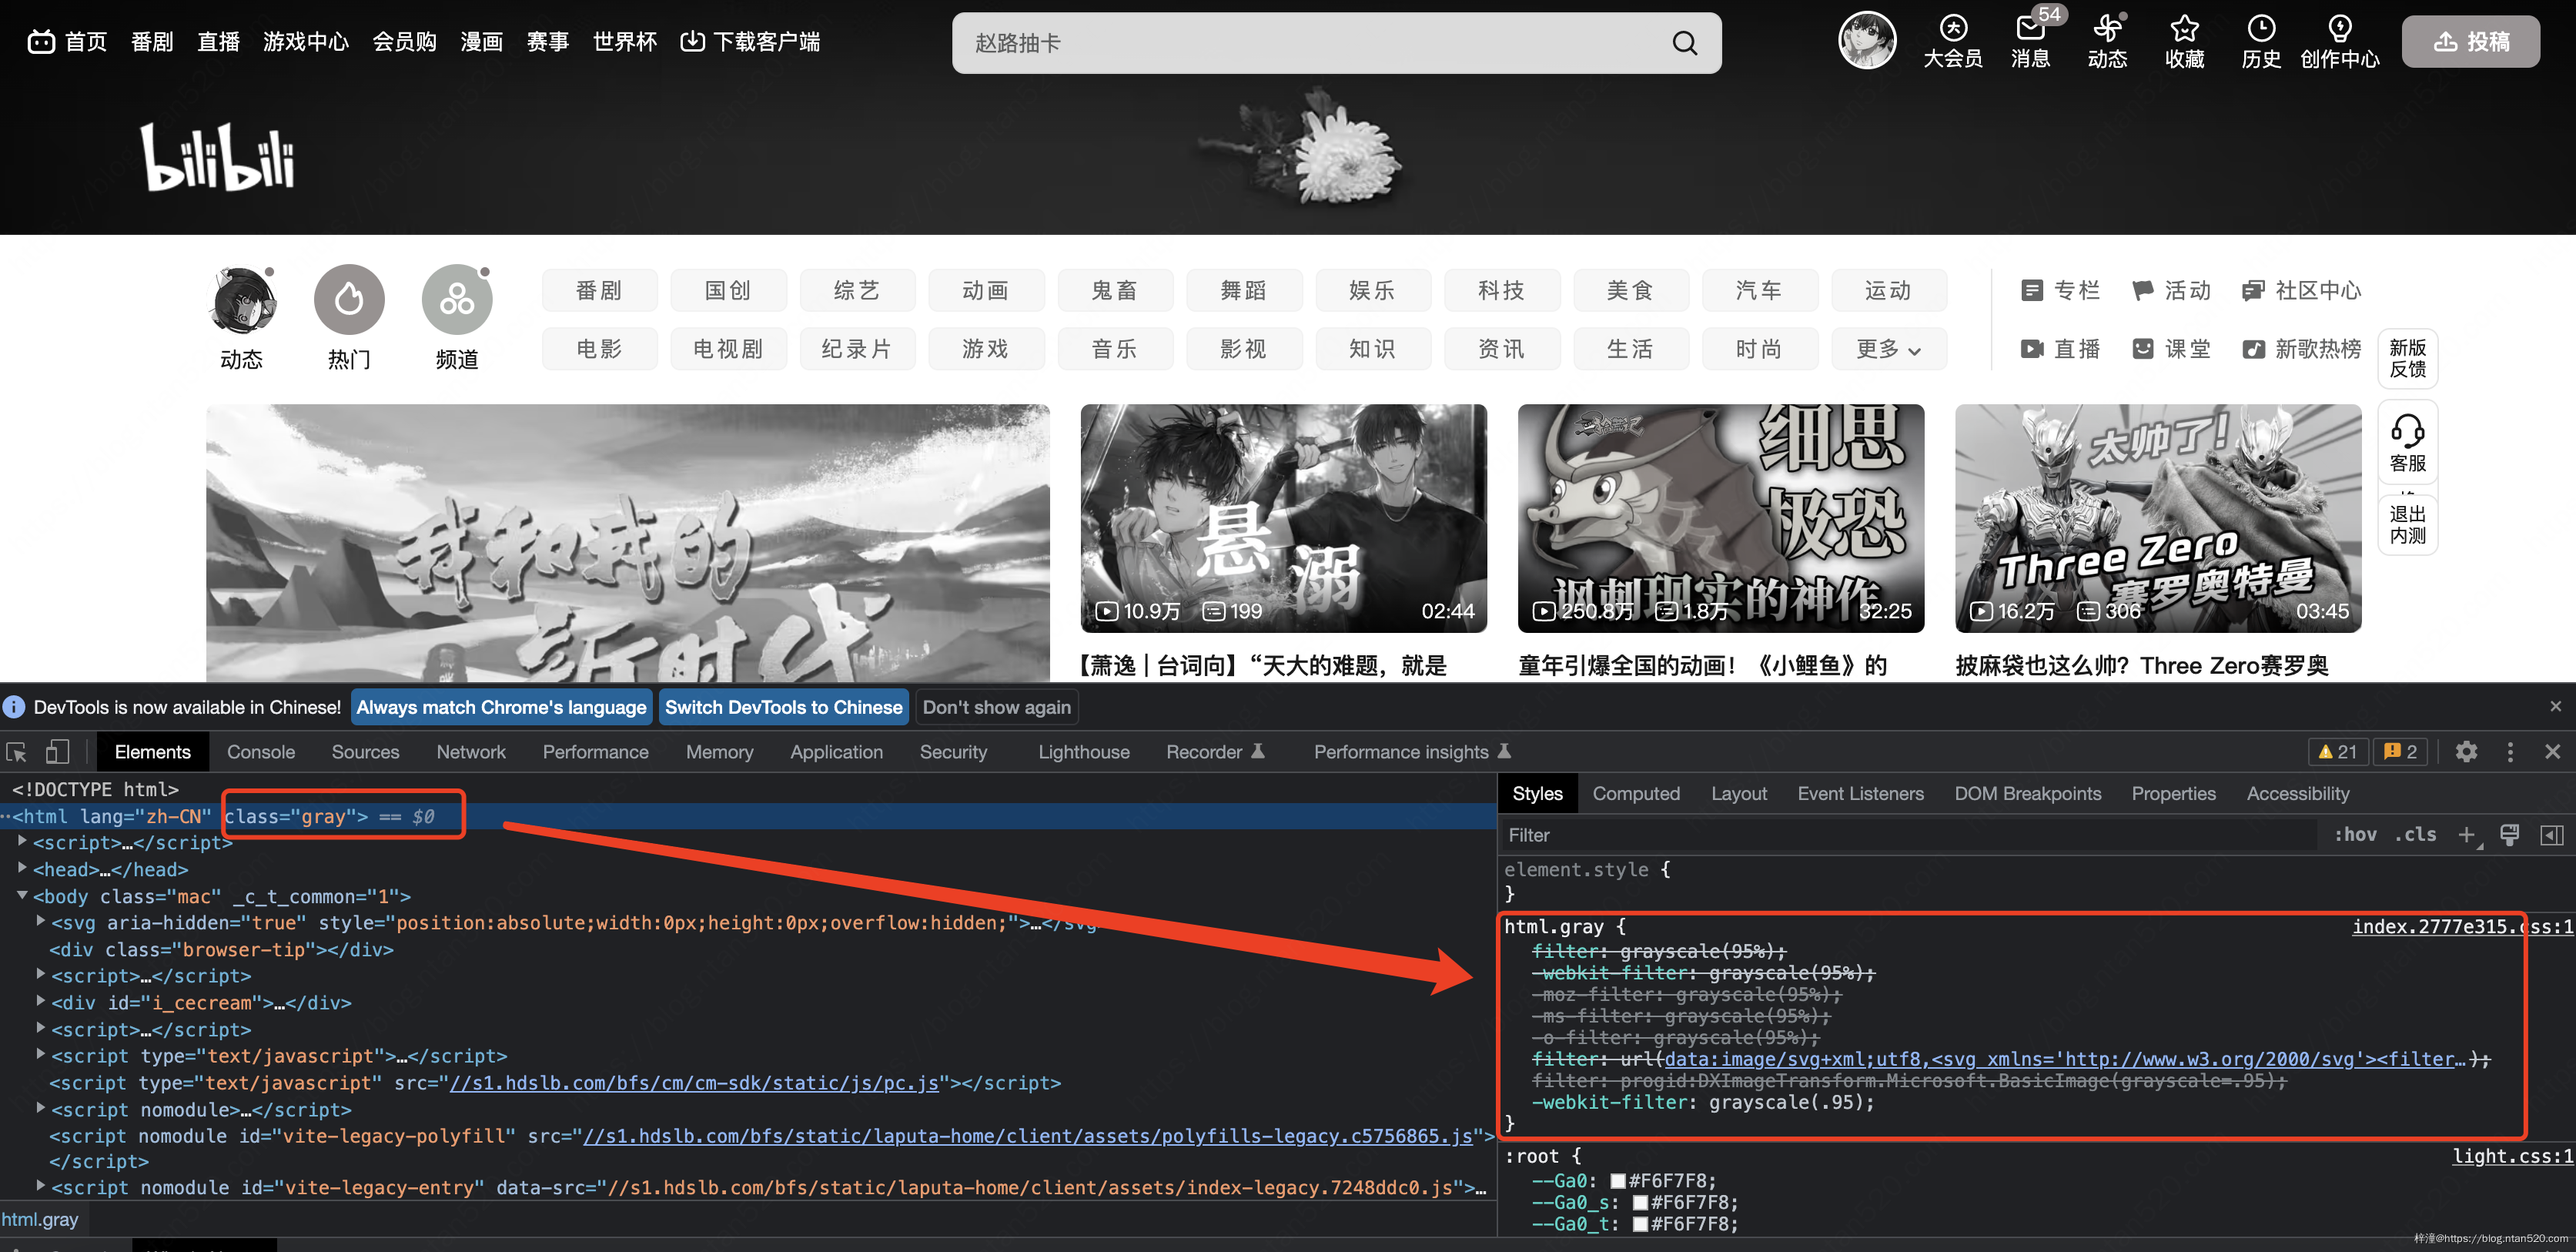Expand vite-legacy-entry script node
The height and width of the screenshot is (1252, 2576).
click(40, 1186)
